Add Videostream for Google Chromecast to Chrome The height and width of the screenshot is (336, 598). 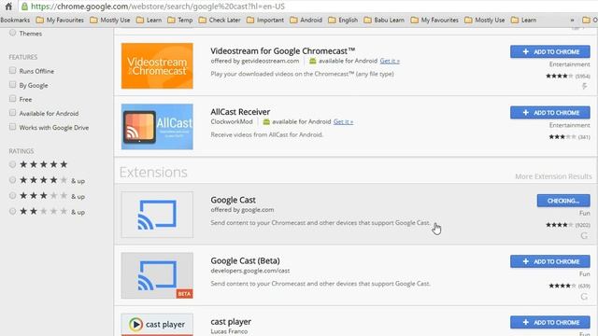[550, 52]
